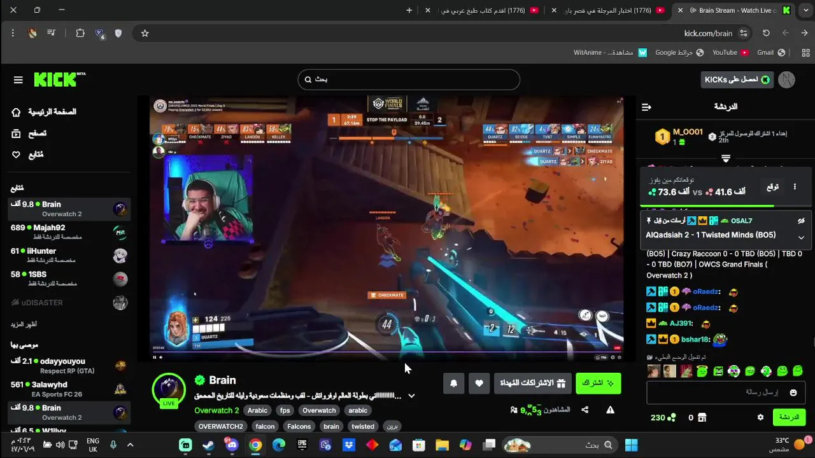Viewport: 815px width, 458px height.
Task: Toggle fullscreen on the video player
Action: [620, 357]
